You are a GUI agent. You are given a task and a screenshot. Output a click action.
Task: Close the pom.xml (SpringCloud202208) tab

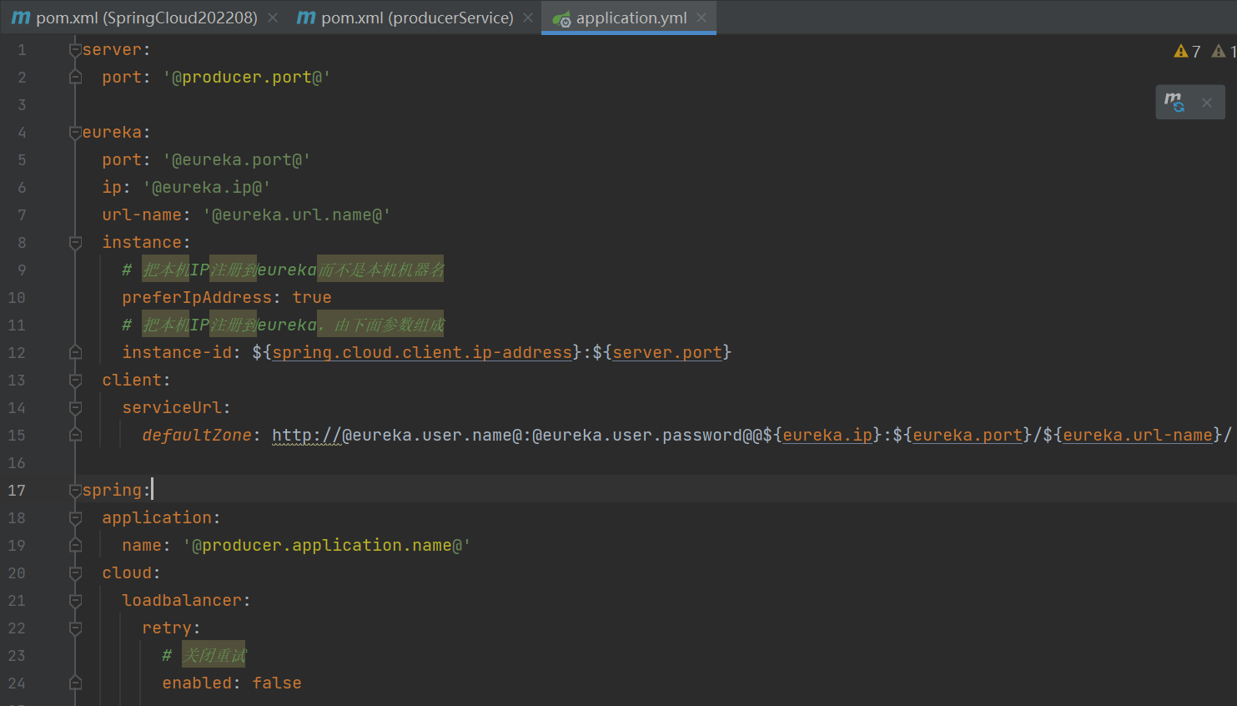point(273,18)
